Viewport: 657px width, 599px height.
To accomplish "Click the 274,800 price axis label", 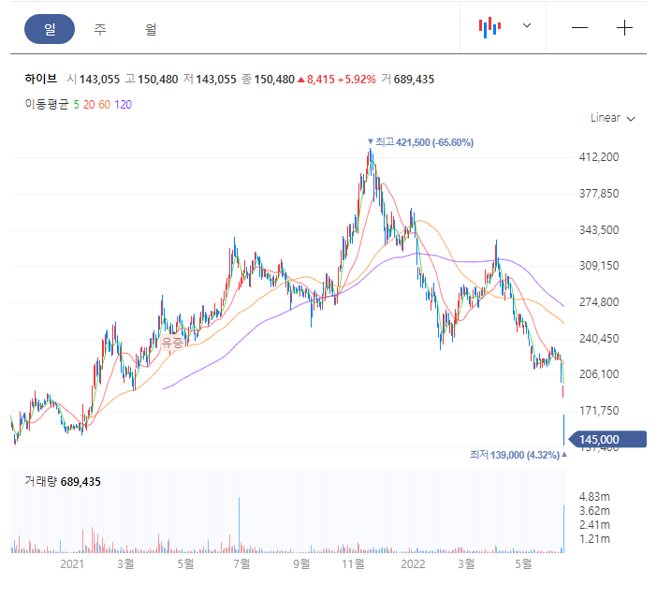I will 599,302.
